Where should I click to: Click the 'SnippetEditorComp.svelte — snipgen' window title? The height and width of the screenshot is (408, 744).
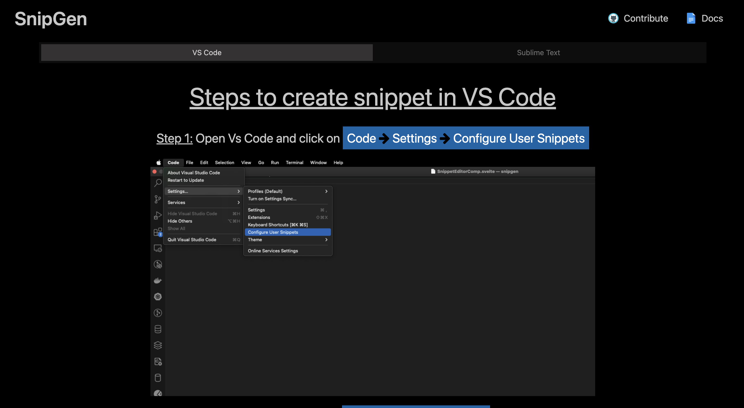(477, 171)
